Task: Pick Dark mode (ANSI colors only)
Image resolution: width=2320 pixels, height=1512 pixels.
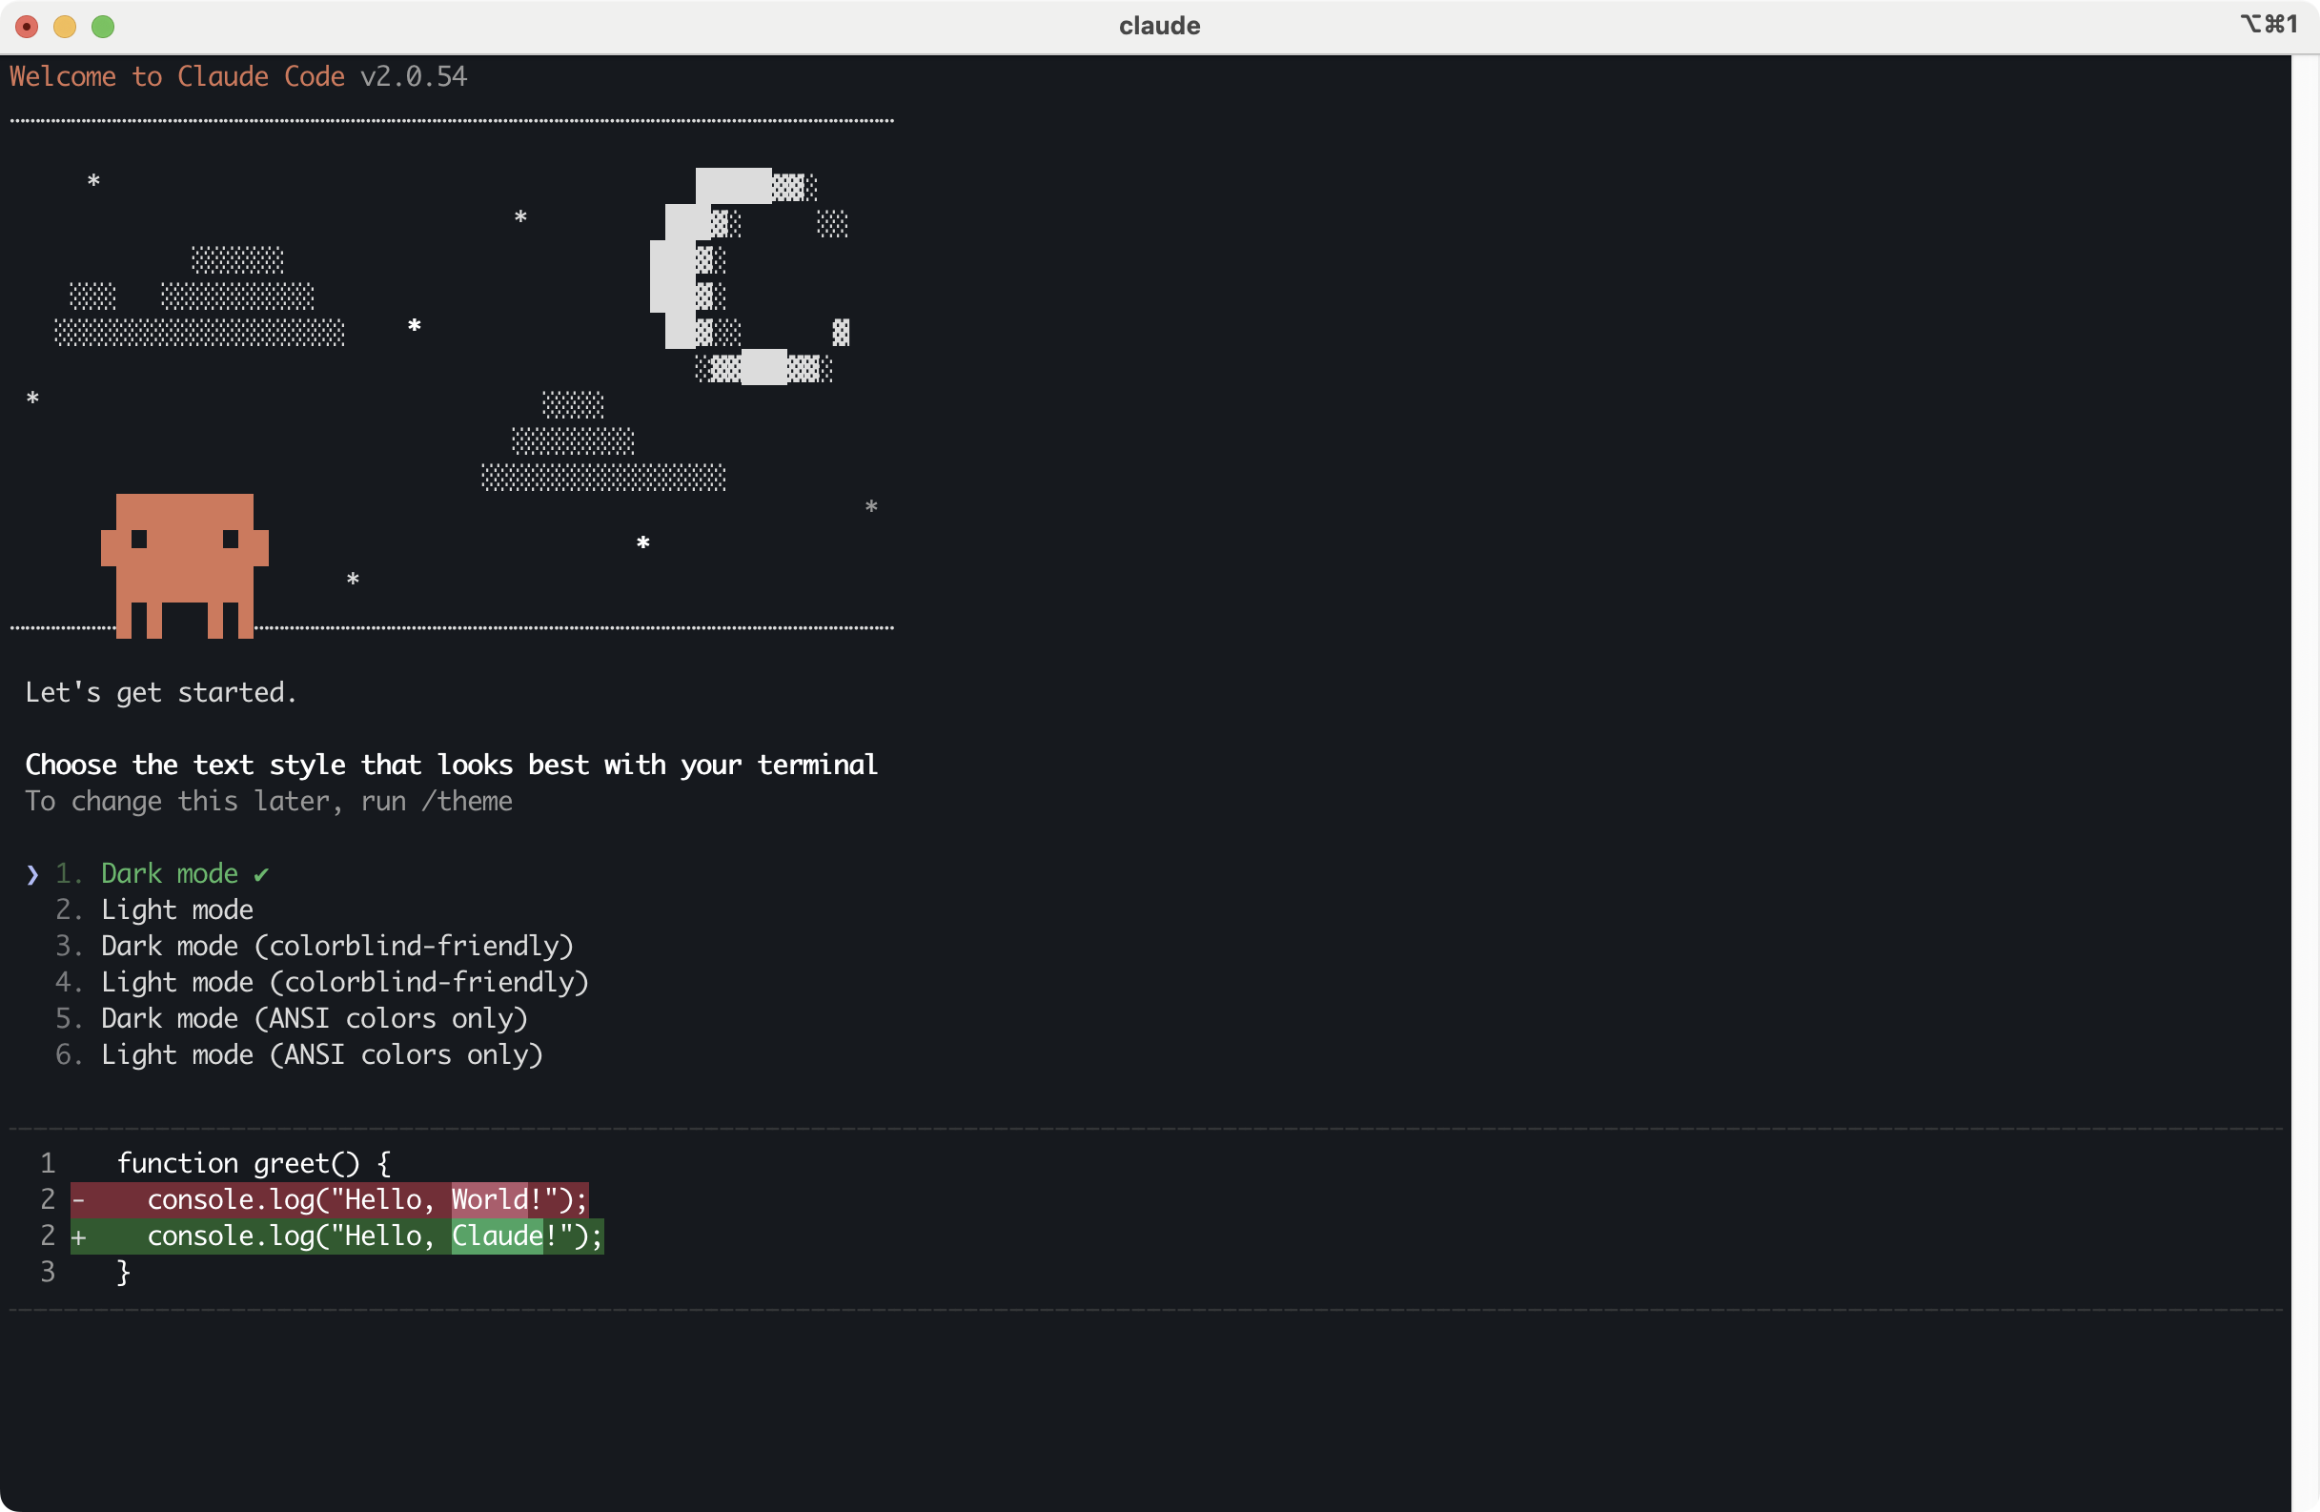Action: click(x=314, y=1018)
